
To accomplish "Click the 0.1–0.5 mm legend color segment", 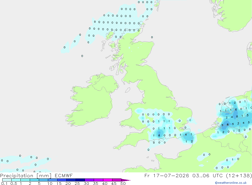I will pos(7,180).
